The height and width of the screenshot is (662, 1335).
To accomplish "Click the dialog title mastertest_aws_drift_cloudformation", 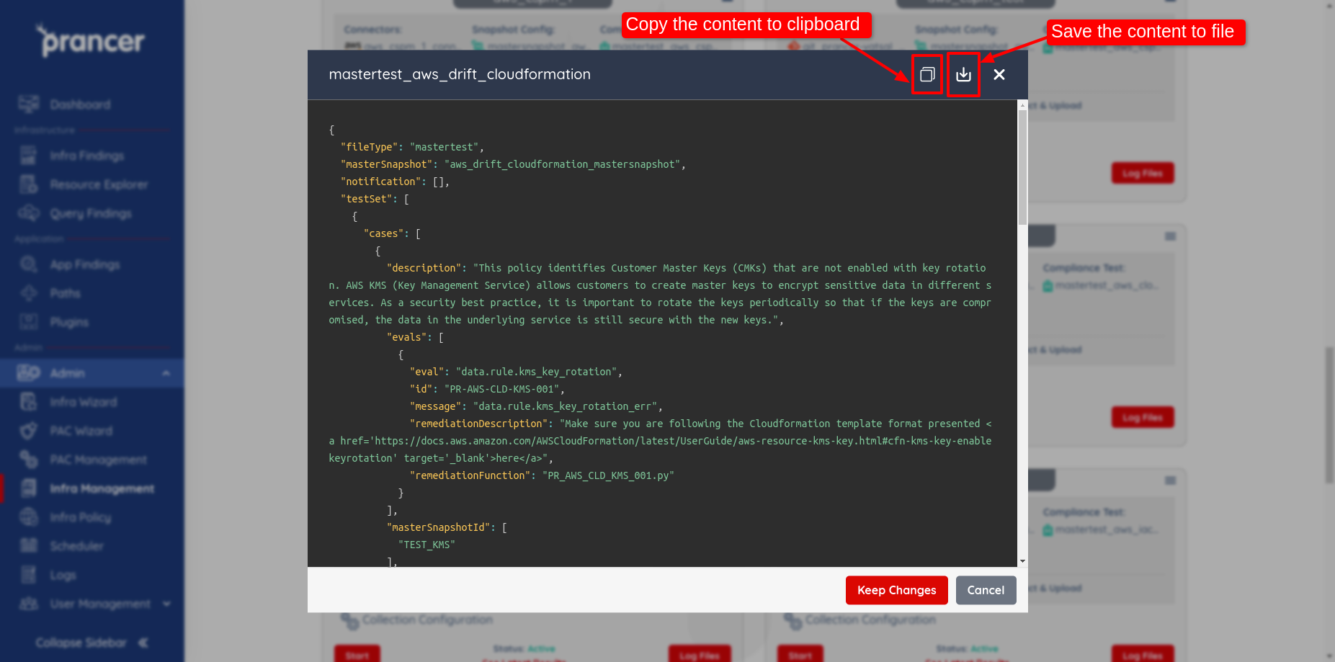I will [x=460, y=74].
